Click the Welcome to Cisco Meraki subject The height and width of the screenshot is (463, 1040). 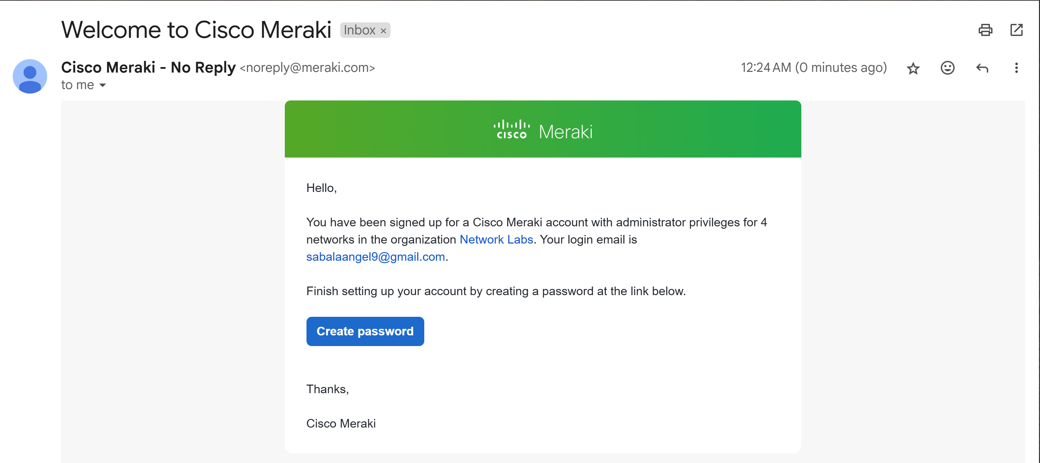[x=196, y=30]
